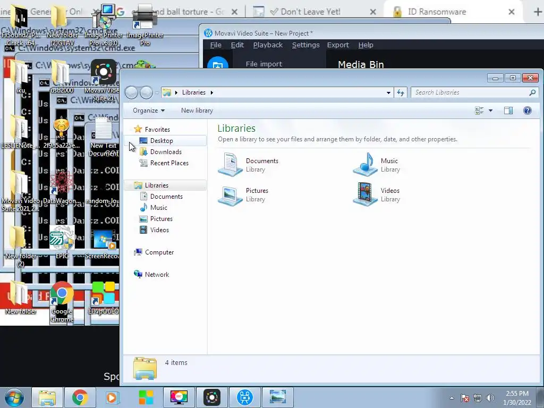
Task: Click the refresh button in address bar
Action: (x=401, y=92)
